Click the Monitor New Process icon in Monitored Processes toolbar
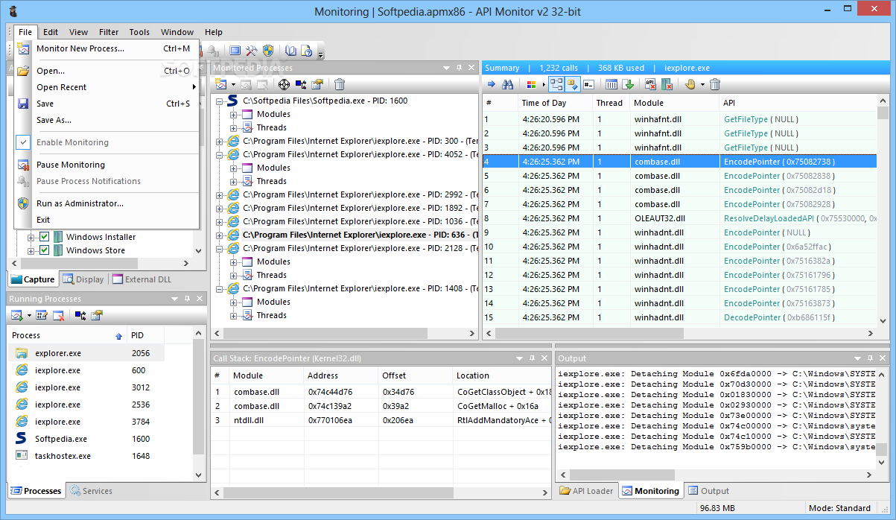The width and height of the screenshot is (896, 520). point(220,84)
